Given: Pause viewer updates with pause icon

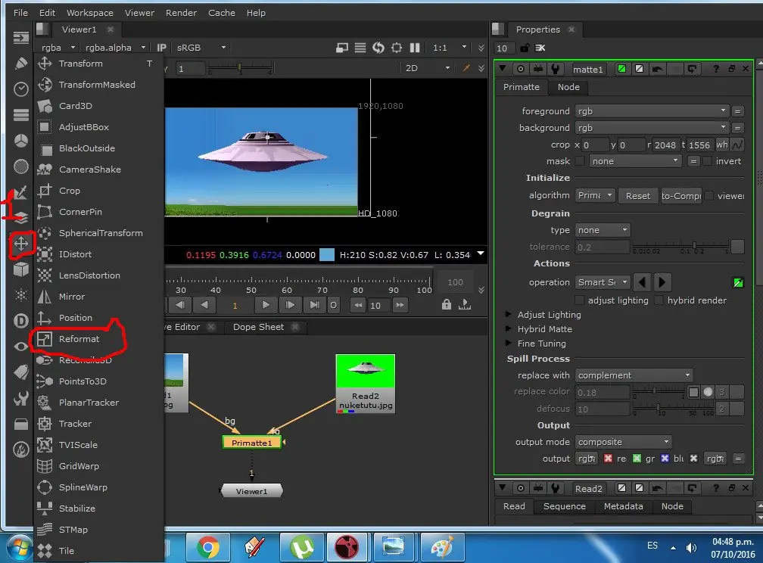Looking at the screenshot, I should (x=415, y=48).
